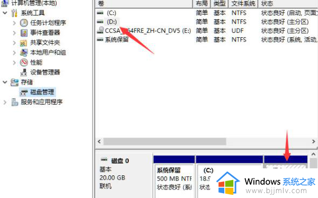Click UDF file system cell

coord(238,31)
